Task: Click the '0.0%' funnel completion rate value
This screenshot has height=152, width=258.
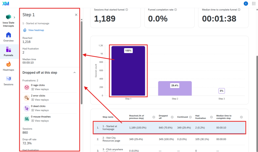Action: pos(158,19)
